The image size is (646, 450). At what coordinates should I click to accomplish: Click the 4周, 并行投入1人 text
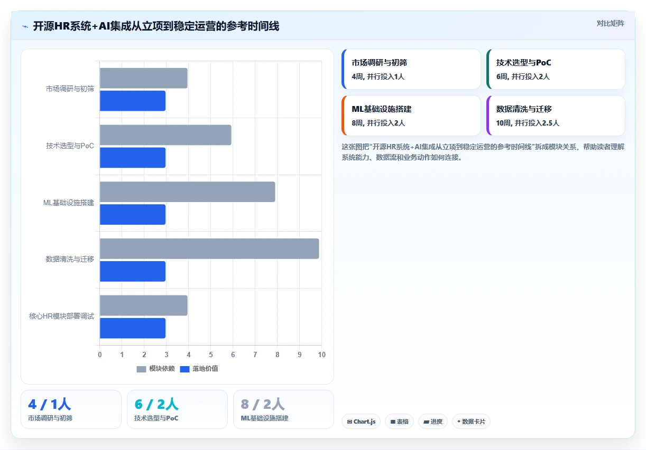(378, 76)
